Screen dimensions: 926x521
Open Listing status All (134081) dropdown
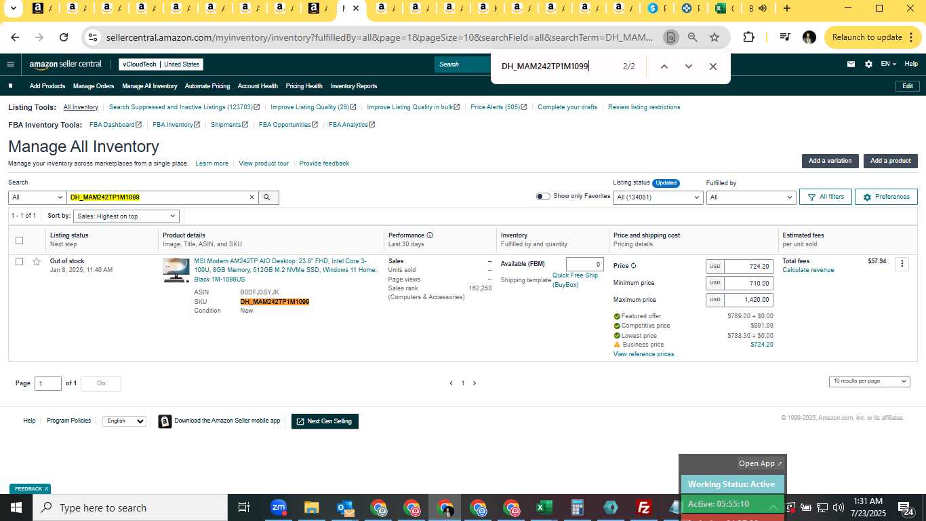click(658, 197)
